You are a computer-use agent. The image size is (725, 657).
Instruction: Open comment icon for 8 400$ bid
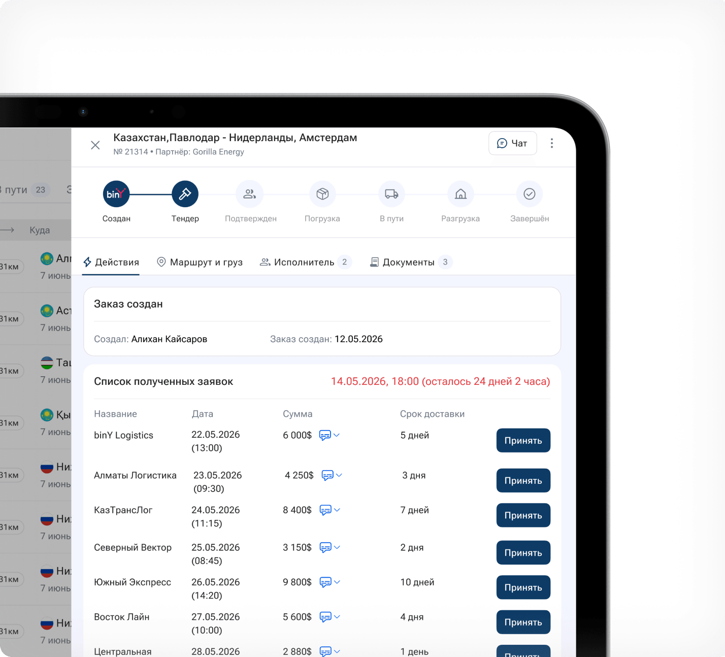(325, 510)
